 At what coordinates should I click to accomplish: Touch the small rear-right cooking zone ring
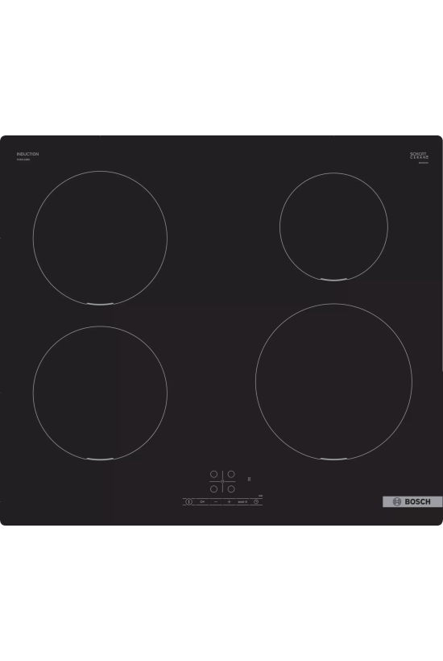click(x=333, y=227)
